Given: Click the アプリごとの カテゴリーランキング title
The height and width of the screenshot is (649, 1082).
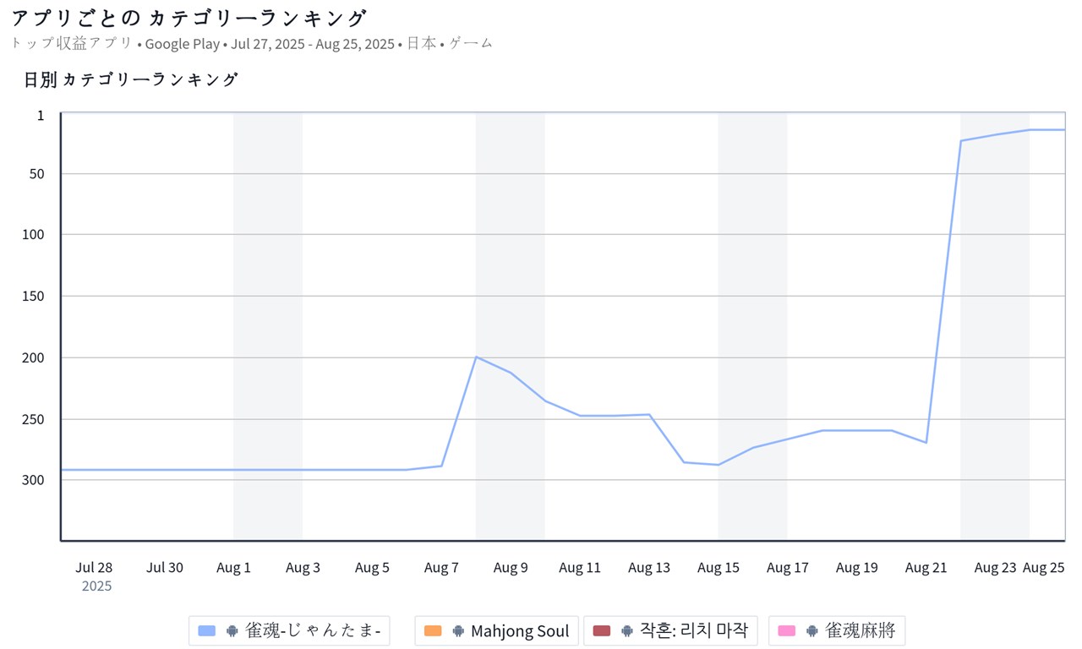Looking at the screenshot, I should point(189,18).
